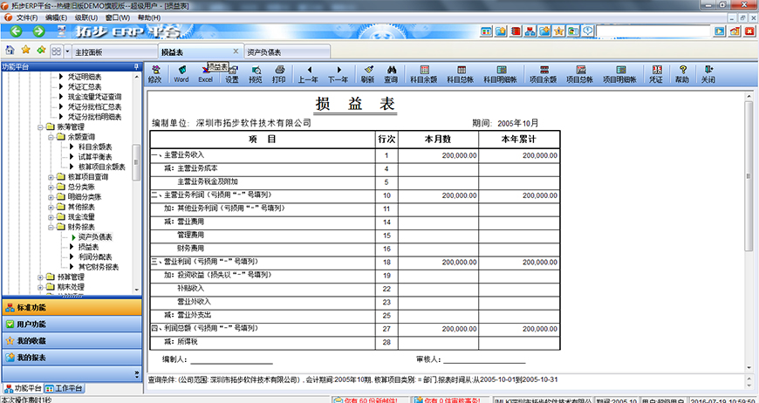The width and height of the screenshot is (759, 403).
Task: Open the 我的报表 sidebar section
Action: (x=31, y=358)
